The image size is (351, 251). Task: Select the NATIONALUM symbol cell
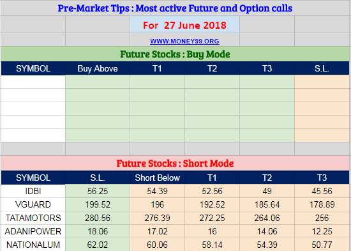click(x=33, y=245)
